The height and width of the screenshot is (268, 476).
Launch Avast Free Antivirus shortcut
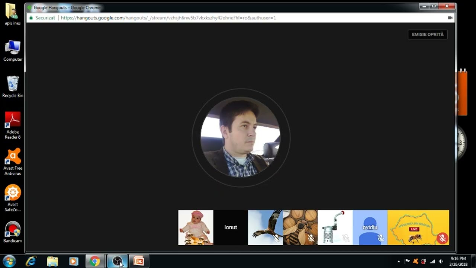pos(13,162)
